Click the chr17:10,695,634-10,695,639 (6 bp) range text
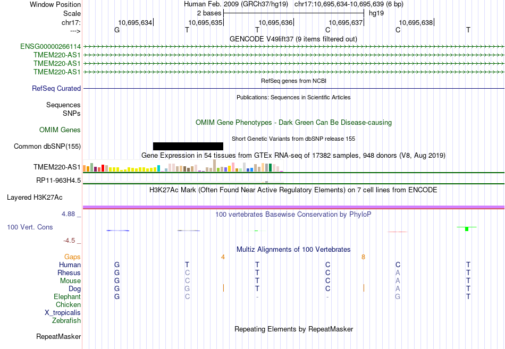Image resolution: width=505 pixels, height=349 pixels. pyautogui.click(x=349, y=4)
